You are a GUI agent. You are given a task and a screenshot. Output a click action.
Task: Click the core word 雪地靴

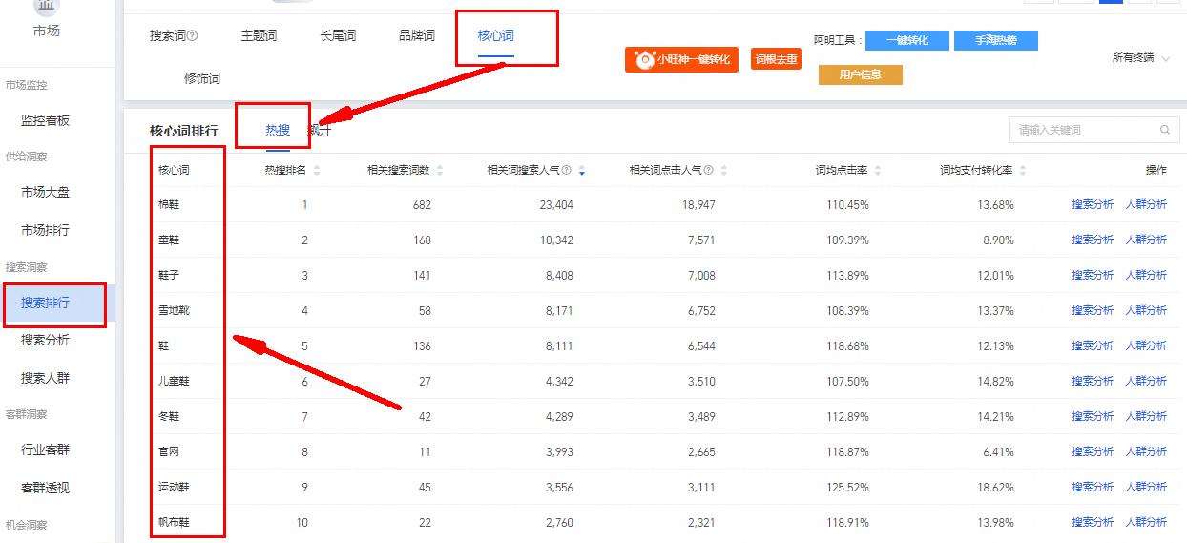click(x=174, y=310)
